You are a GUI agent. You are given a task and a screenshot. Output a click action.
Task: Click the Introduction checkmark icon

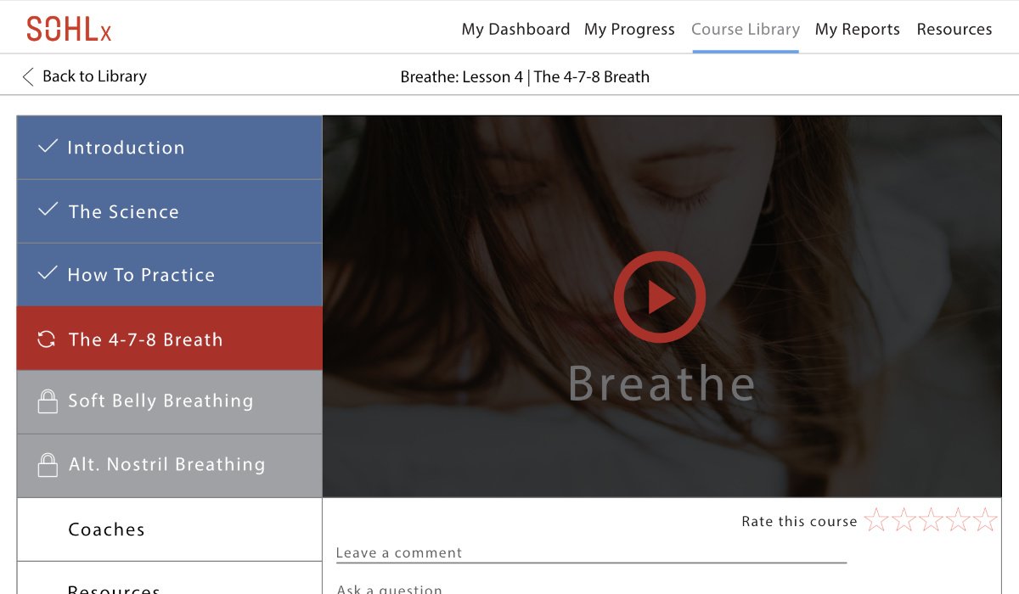[x=48, y=147]
